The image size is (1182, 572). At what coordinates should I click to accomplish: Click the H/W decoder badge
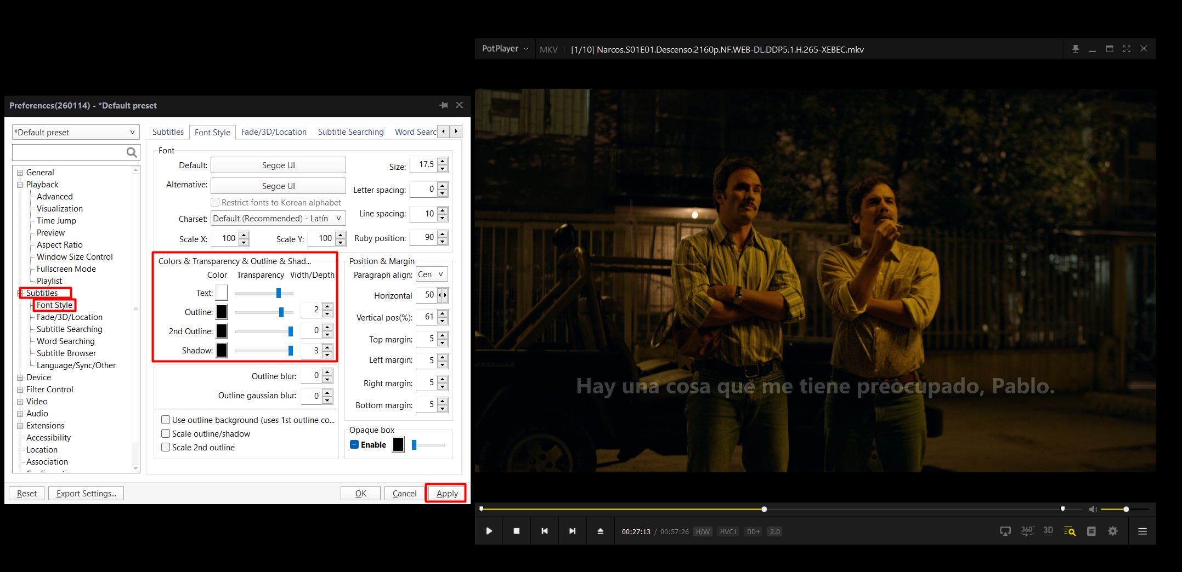[703, 531]
